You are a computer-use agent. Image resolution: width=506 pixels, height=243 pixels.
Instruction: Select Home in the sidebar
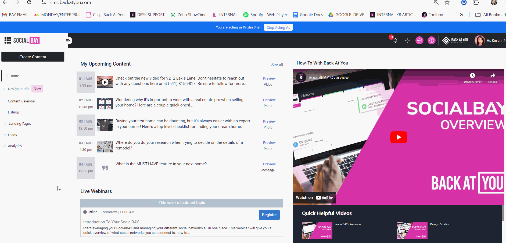point(14,76)
